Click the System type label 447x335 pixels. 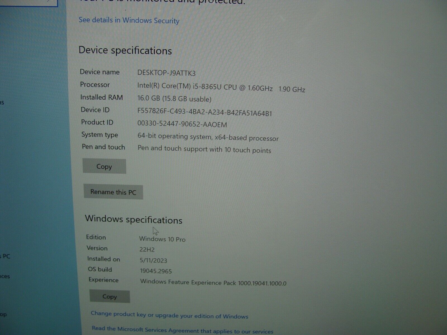[100, 135]
